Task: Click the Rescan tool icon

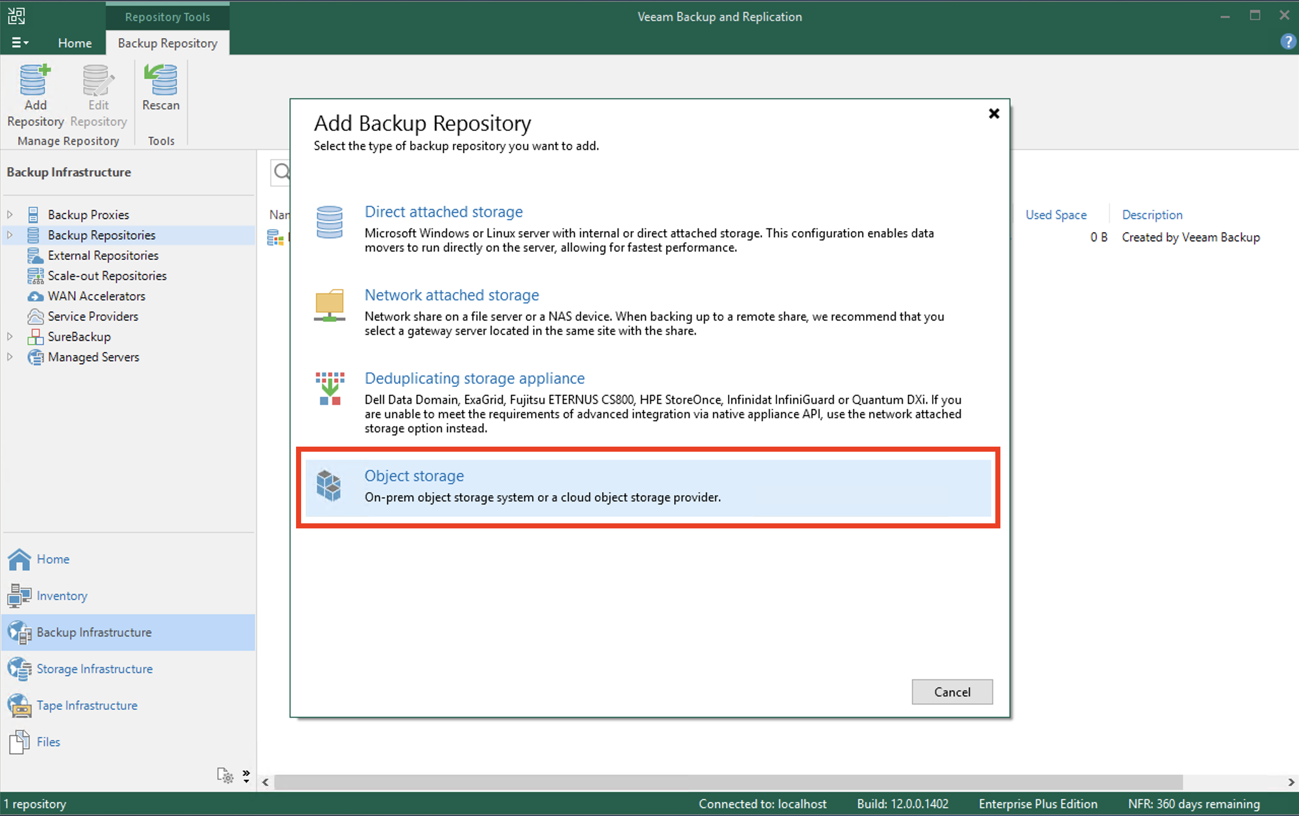Action: point(160,80)
